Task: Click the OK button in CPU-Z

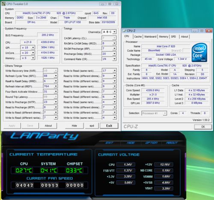Action: click(x=203, y=127)
